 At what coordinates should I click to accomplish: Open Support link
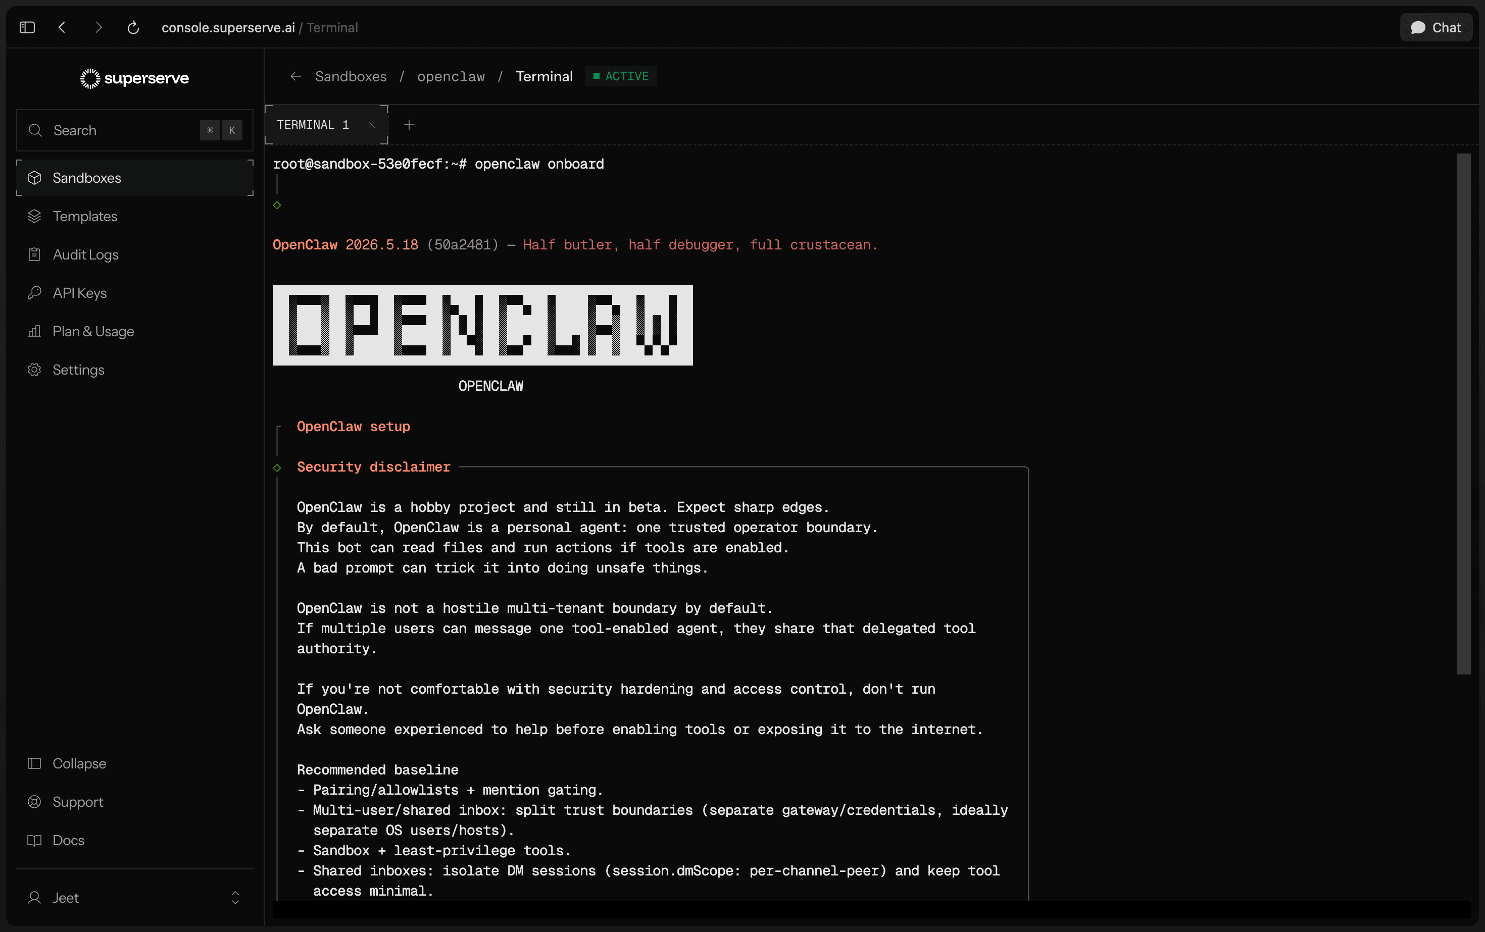pyautogui.click(x=134, y=802)
